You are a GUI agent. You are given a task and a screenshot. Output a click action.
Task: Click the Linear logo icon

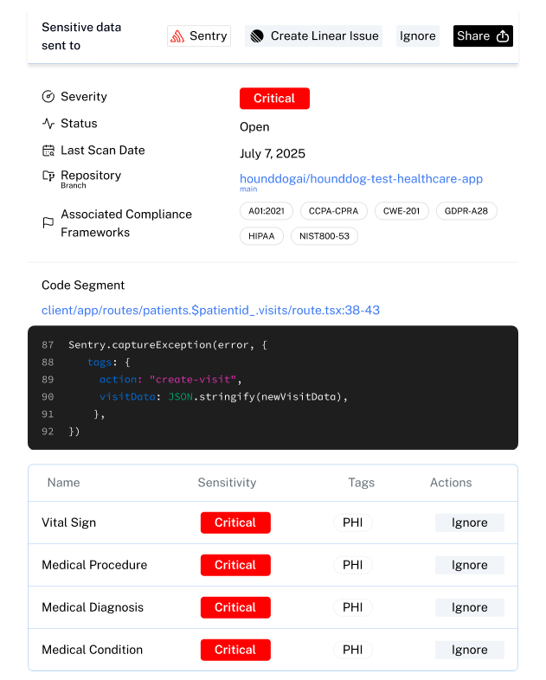click(x=257, y=36)
